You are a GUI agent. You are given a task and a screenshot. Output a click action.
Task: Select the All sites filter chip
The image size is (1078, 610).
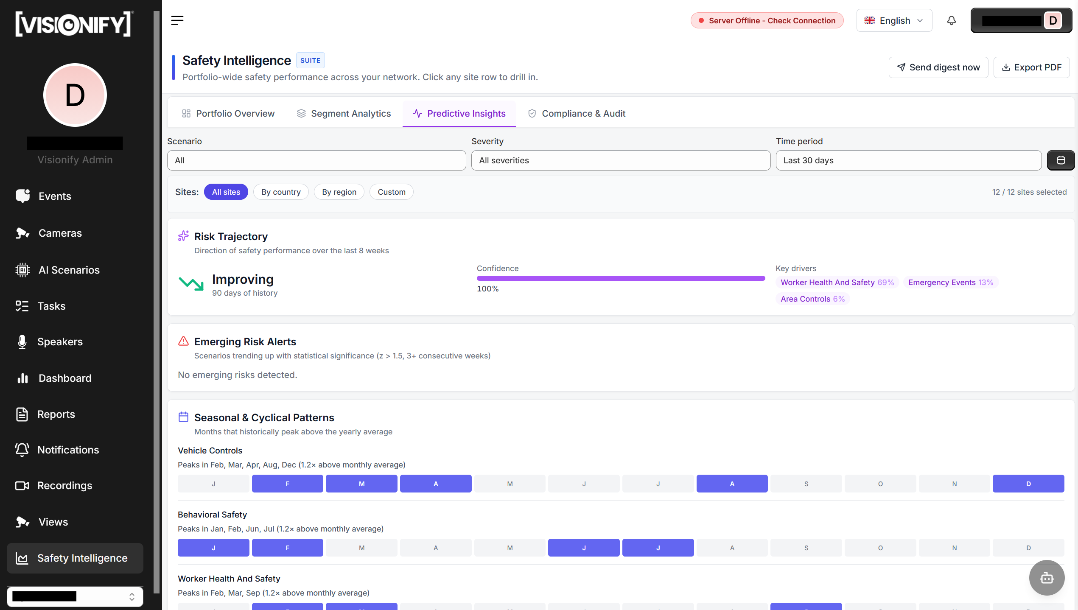pos(226,192)
